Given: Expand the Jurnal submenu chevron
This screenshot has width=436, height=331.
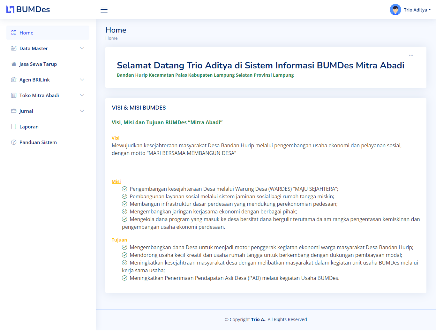Looking at the screenshot, I should pyautogui.click(x=82, y=111).
